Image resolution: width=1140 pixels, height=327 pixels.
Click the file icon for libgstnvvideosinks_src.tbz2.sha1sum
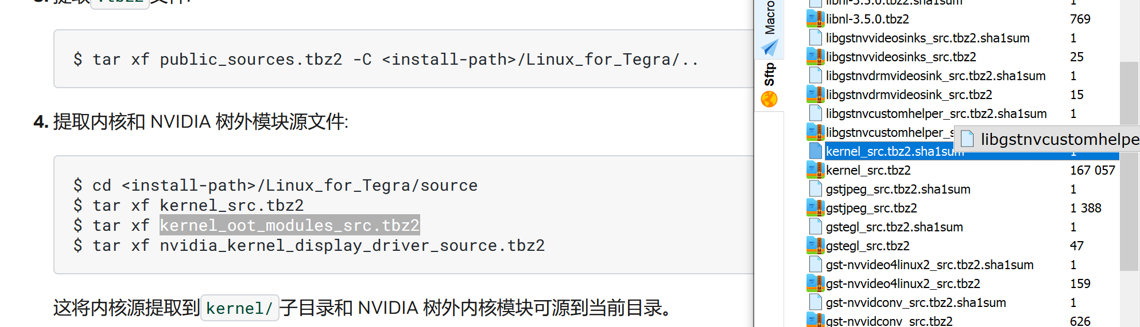pos(815,38)
